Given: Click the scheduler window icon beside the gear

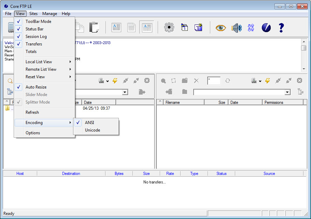Looking at the screenshot, I should (184, 27).
